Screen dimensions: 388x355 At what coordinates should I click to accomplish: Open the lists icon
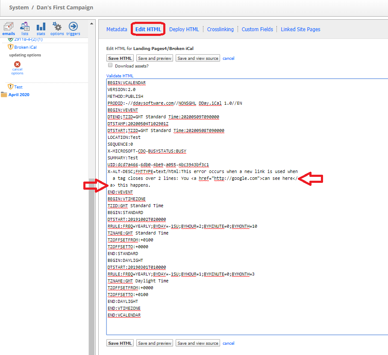pos(25,26)
